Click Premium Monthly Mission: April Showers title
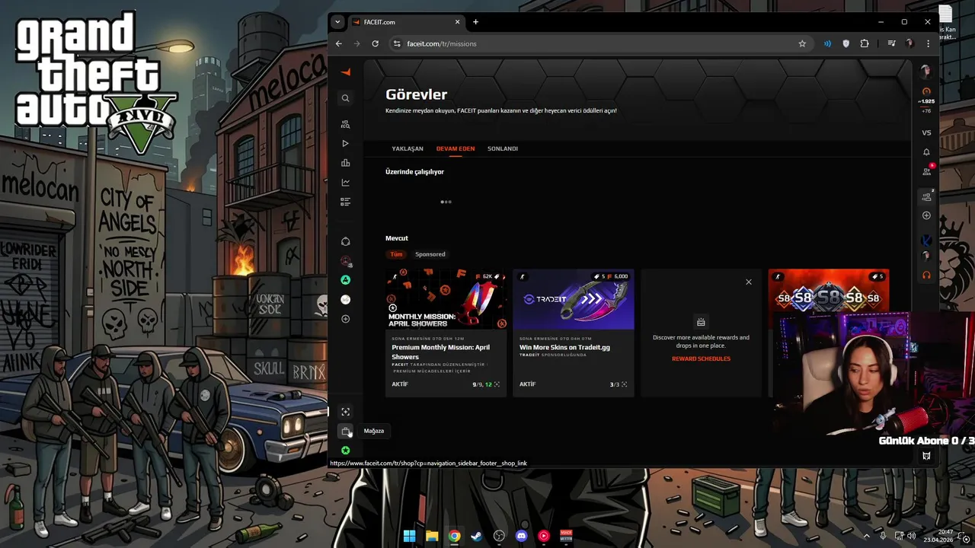 click(x=441, y=352)
